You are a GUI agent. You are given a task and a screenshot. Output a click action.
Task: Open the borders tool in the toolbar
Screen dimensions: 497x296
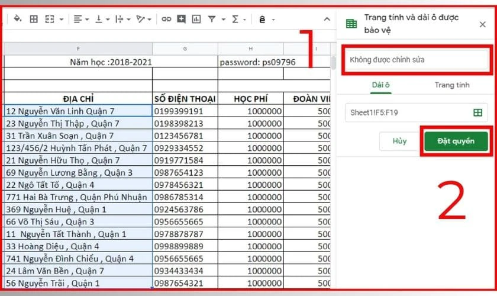[x=34, y=20]
